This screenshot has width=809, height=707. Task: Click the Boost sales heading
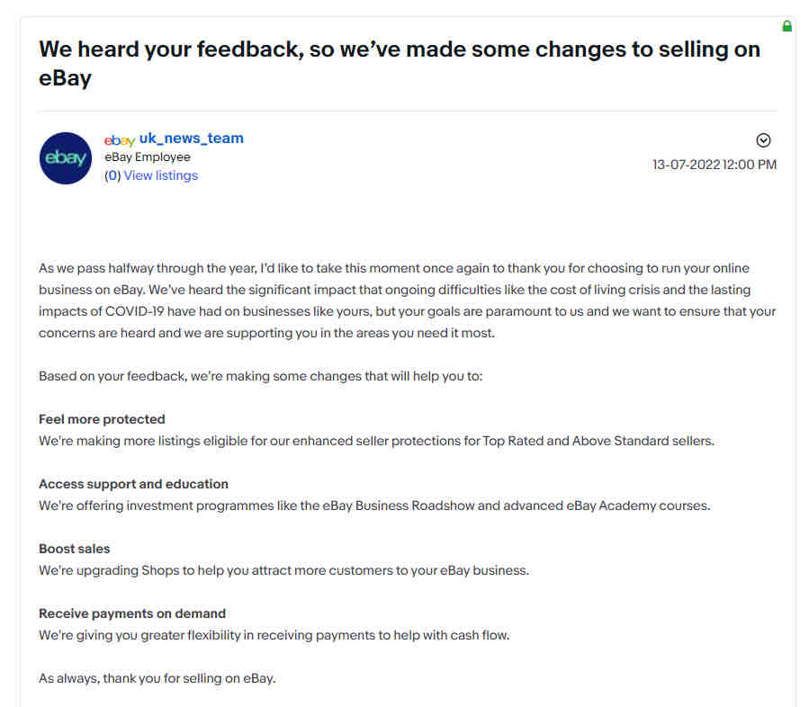pyautogui.click(x=75, y=549)
